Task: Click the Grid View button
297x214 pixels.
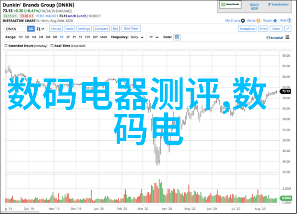Action: pyautogui.click(x=131, y=29)
